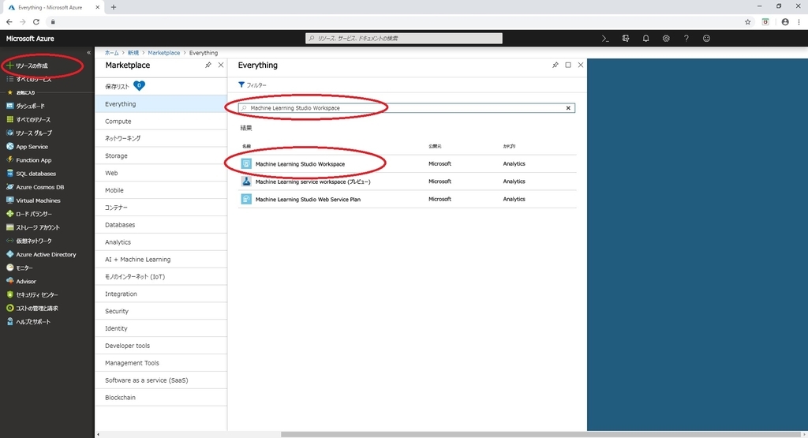The height and width of the screenshot is (438, 808).
Task: Open the Machine Learning Studio Web Service Plan result
Action: click(x=407, y=199)
